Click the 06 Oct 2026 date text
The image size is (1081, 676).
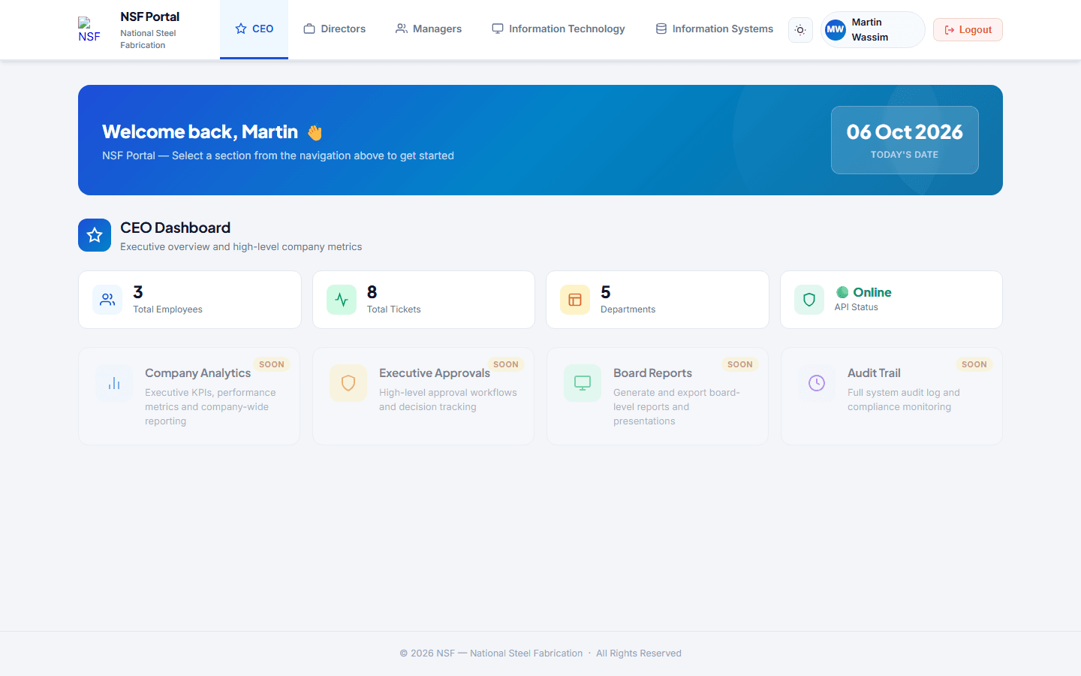tap(905, 132)
